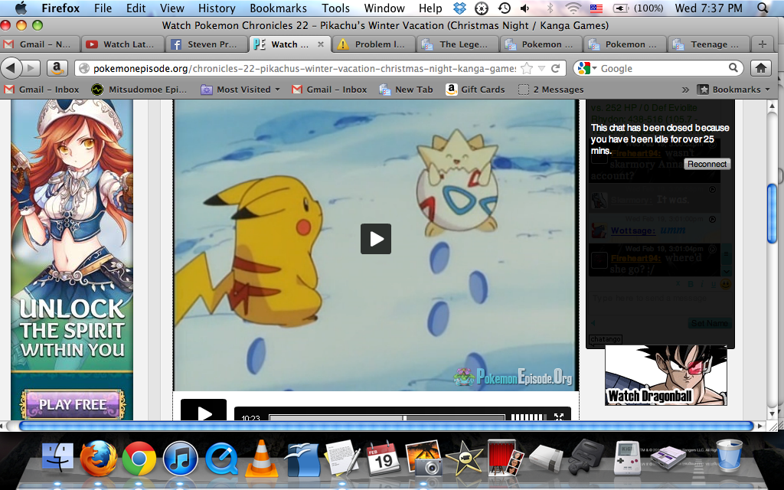Image resolution: width=784 pixels, height=490 pixels.
Task: Open the Mitsudomoe Epi bookmark
Action: click(139, 90)
